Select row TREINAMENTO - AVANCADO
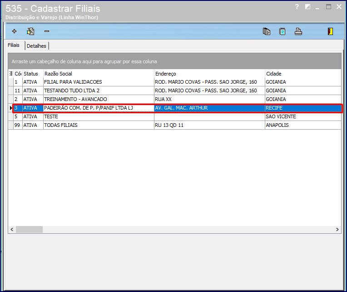The image size is (347, 292). 175,99
